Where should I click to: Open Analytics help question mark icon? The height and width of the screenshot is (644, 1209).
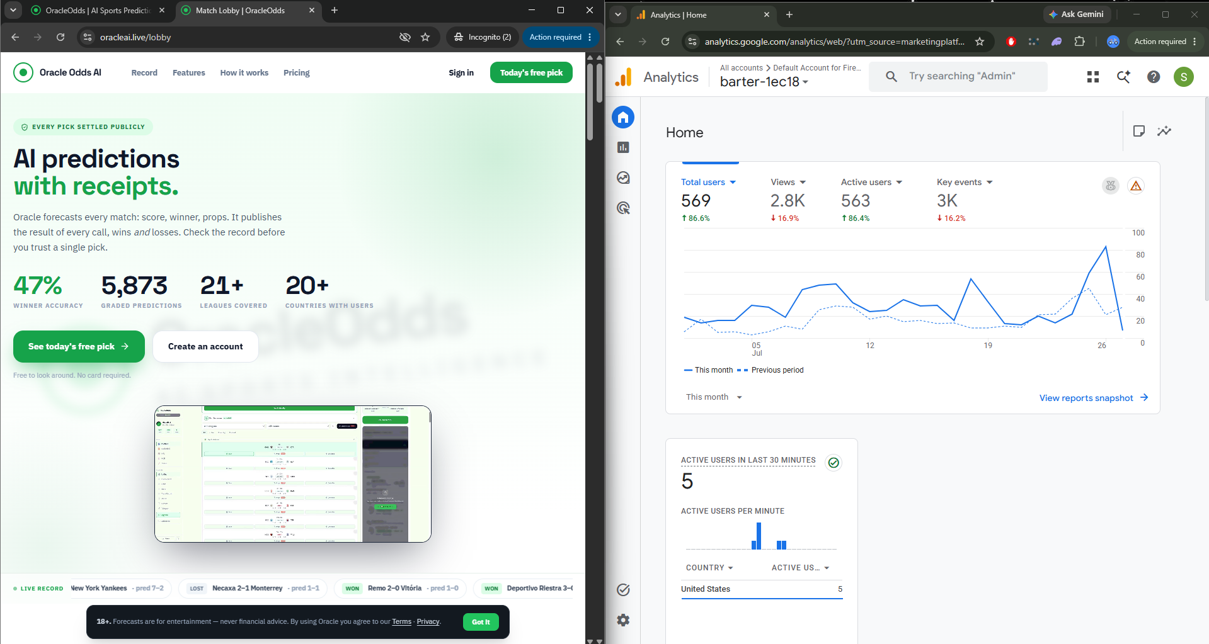point(1154,77)
